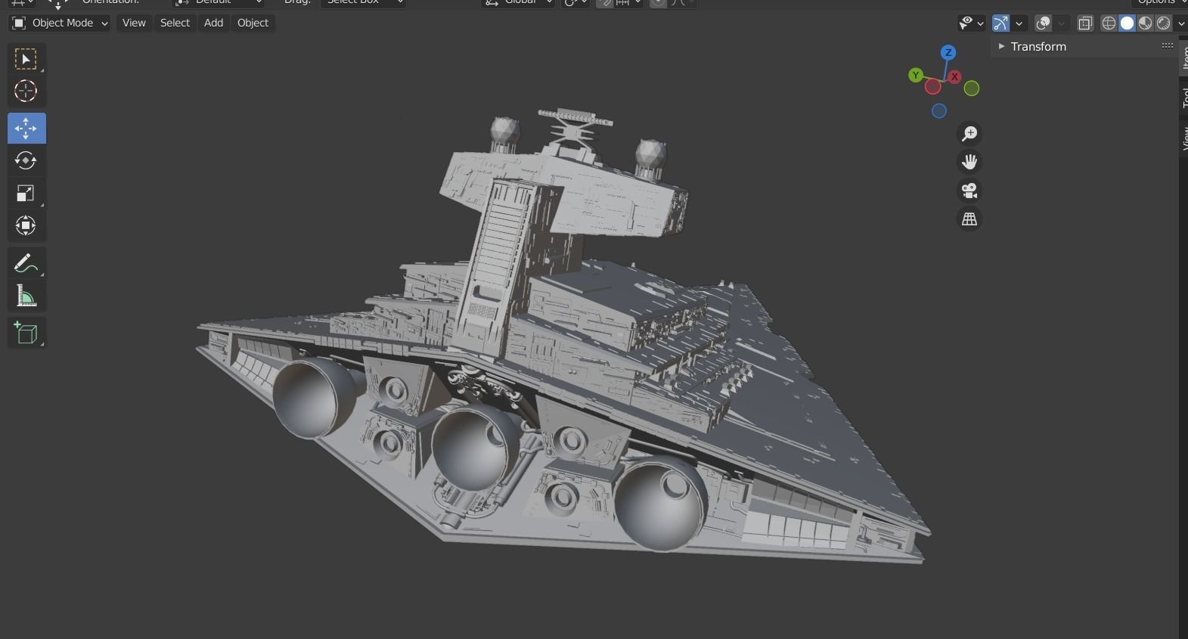Open the Add menu
This screenshot has height=639, width=1188.
(213, 23)
